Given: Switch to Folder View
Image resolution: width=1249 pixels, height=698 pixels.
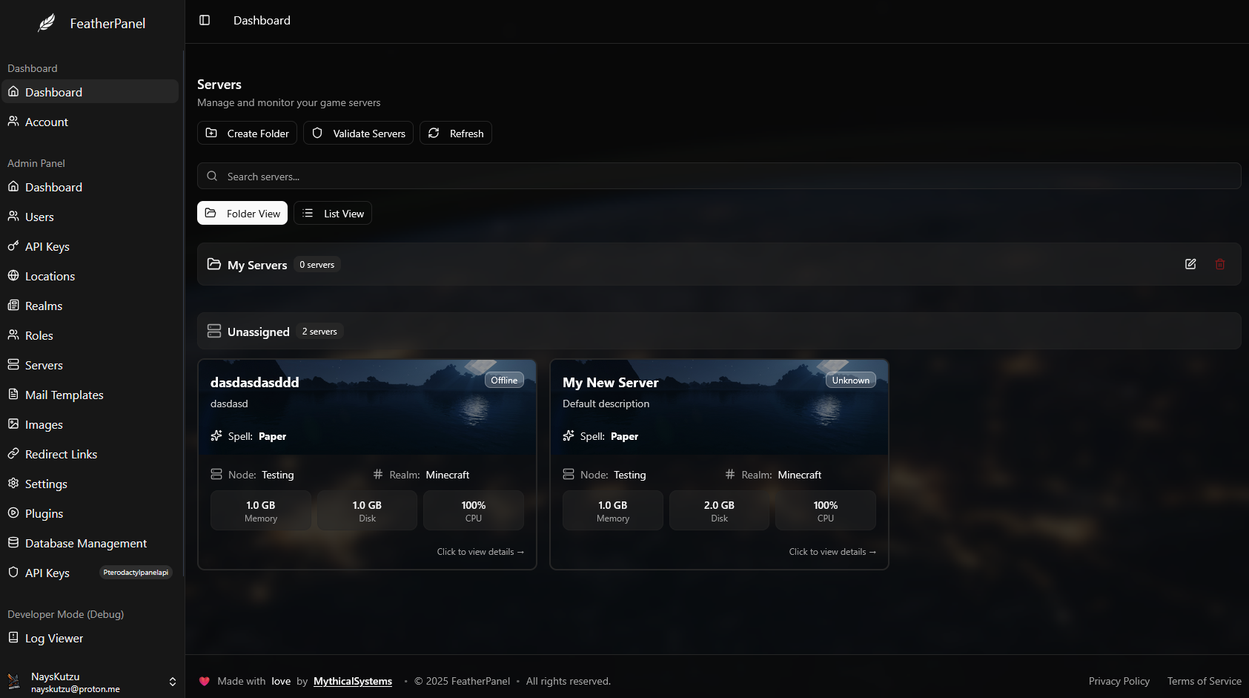Looking at the screenshot, I should pyautogui.click(x=242, y=214).
